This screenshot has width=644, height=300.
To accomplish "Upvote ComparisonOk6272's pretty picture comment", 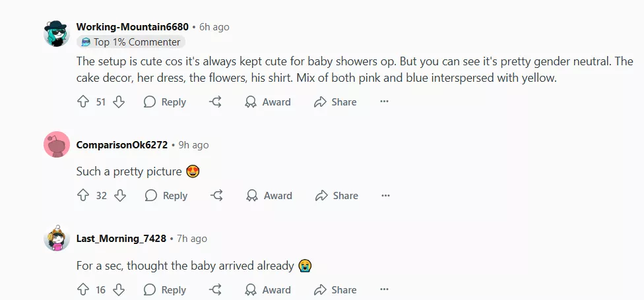I will click(83, 196).
